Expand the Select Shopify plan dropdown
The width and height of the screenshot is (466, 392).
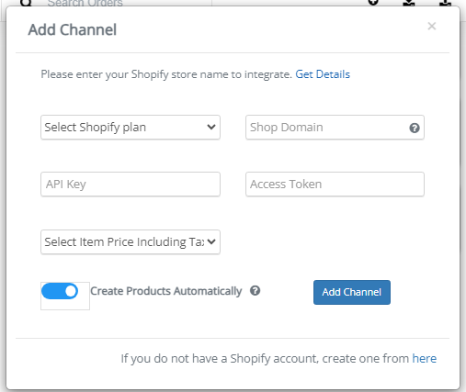(x=131, y=128)
